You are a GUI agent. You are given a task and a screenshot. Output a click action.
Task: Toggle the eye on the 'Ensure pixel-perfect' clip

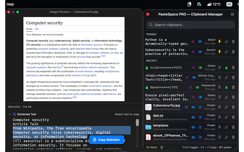200,97
